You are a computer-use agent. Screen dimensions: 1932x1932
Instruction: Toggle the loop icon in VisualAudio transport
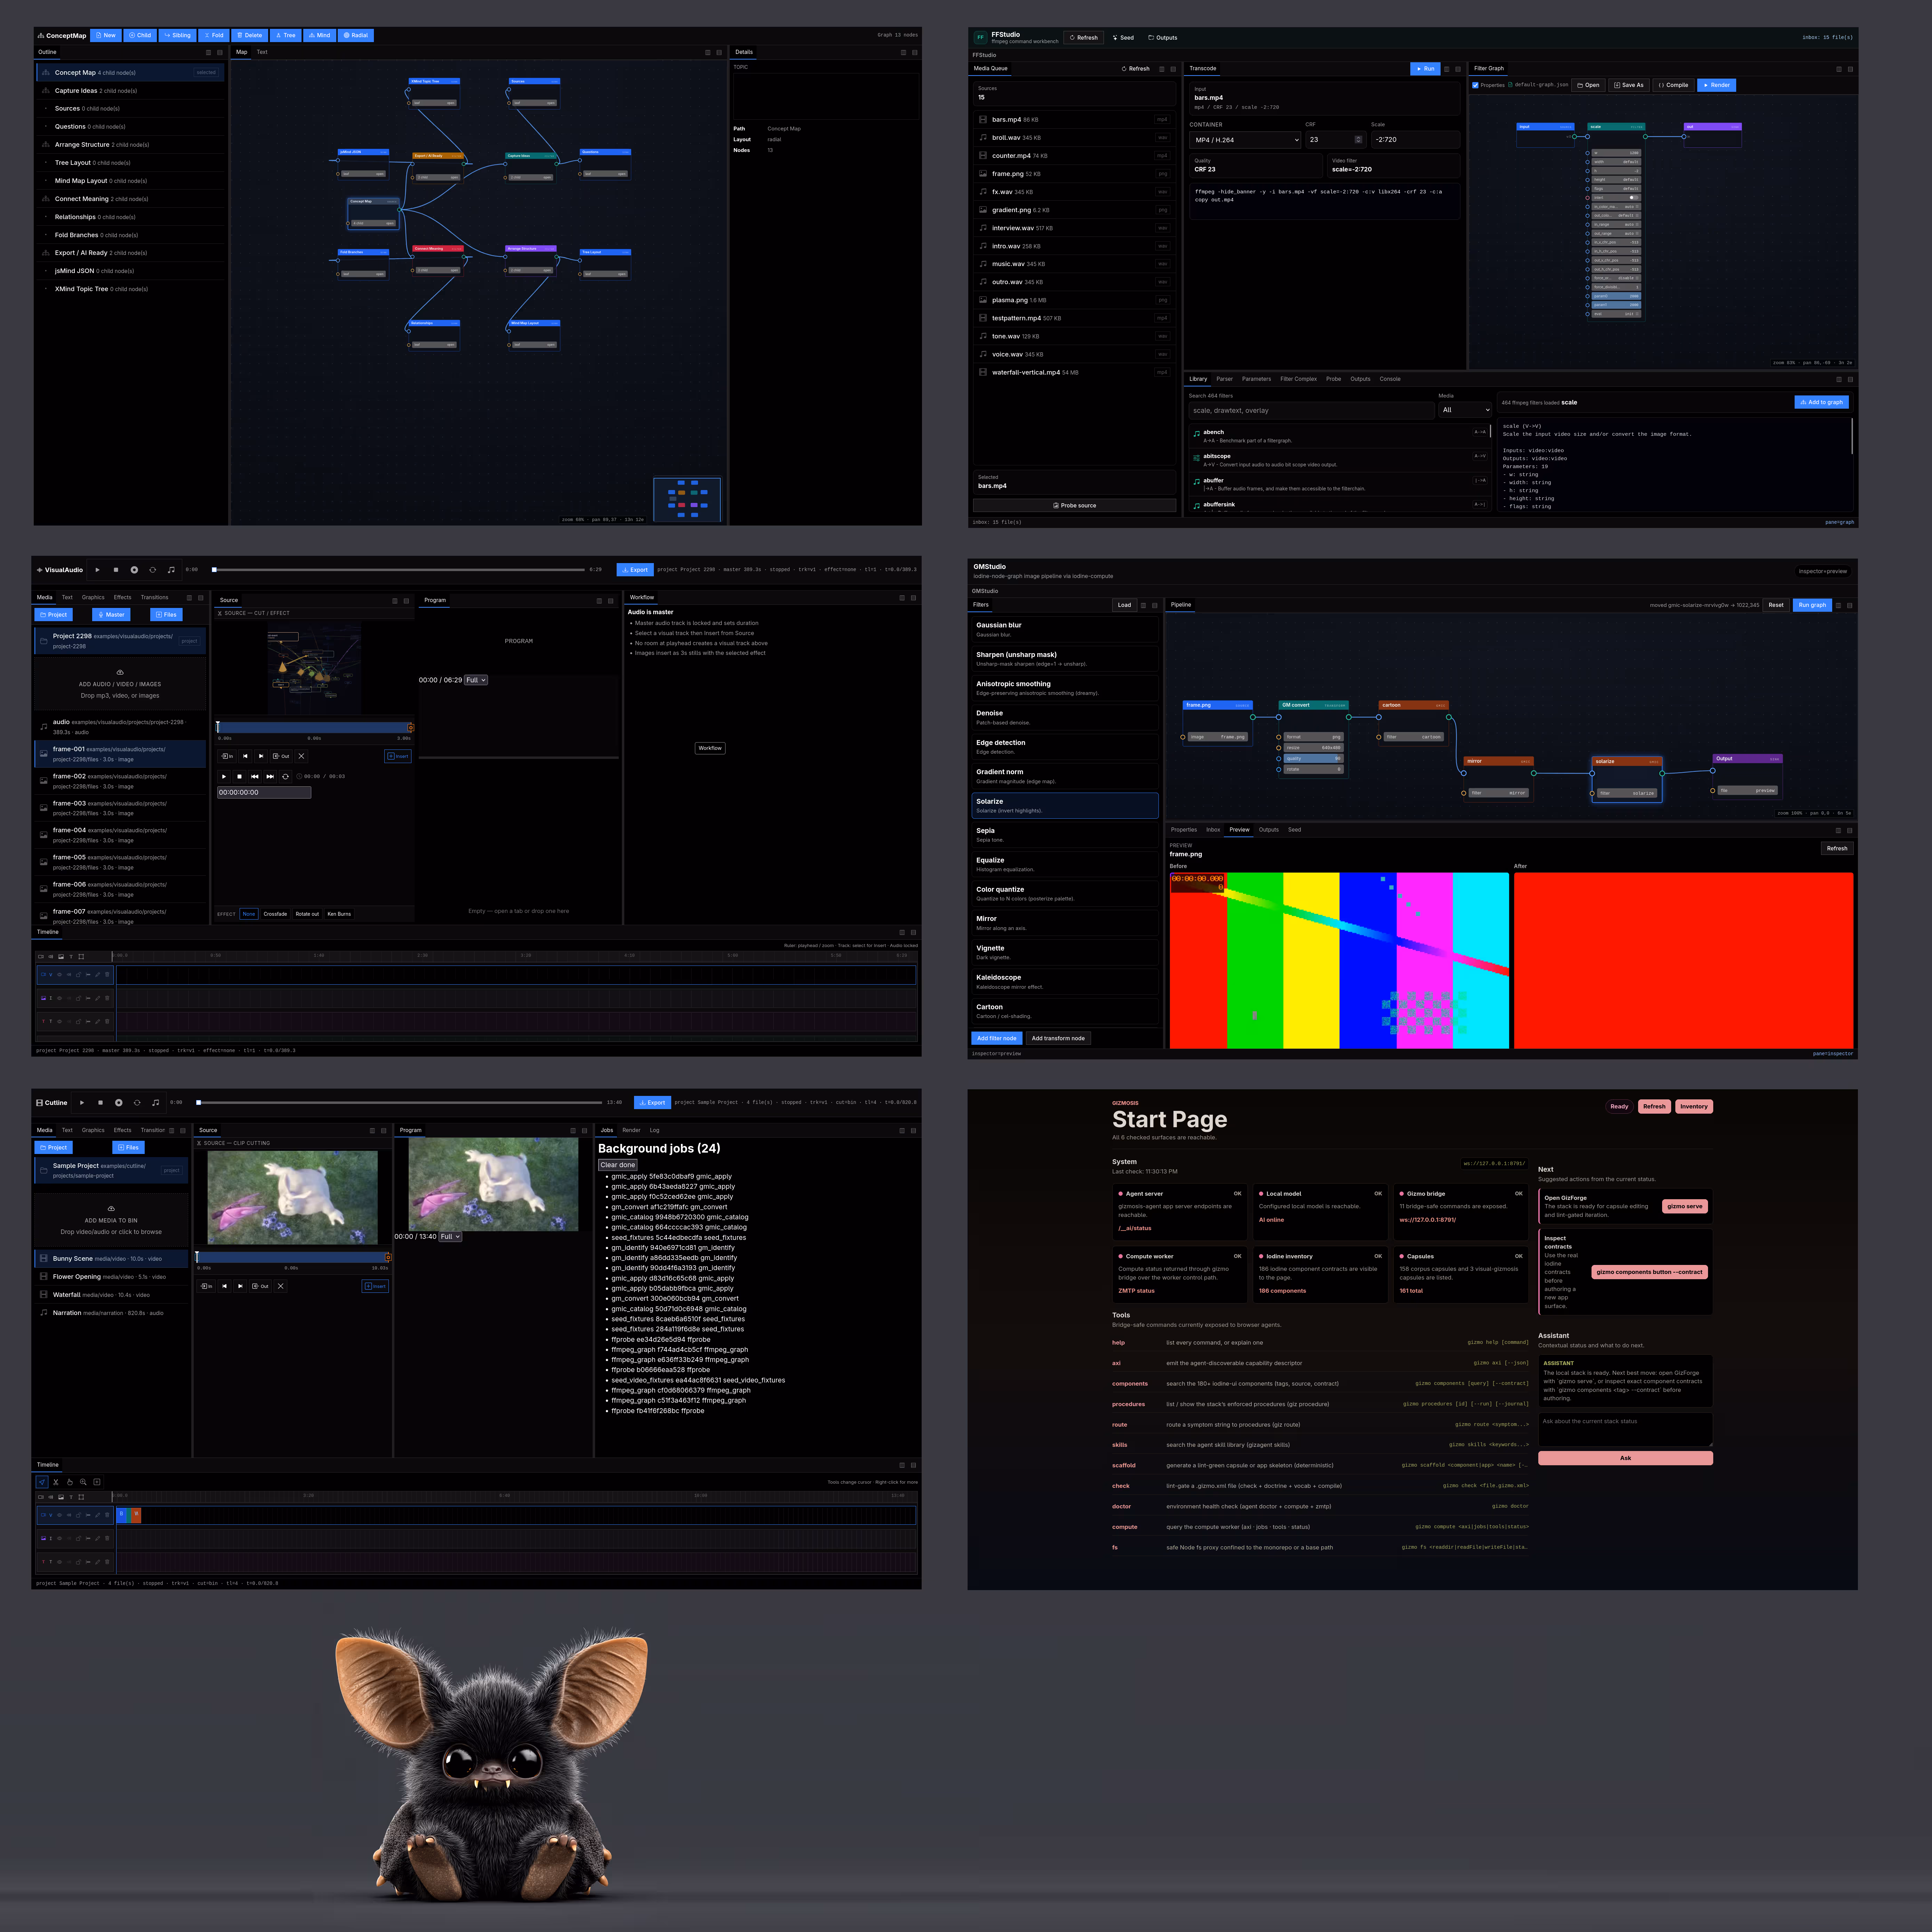[x=153, y=570]
